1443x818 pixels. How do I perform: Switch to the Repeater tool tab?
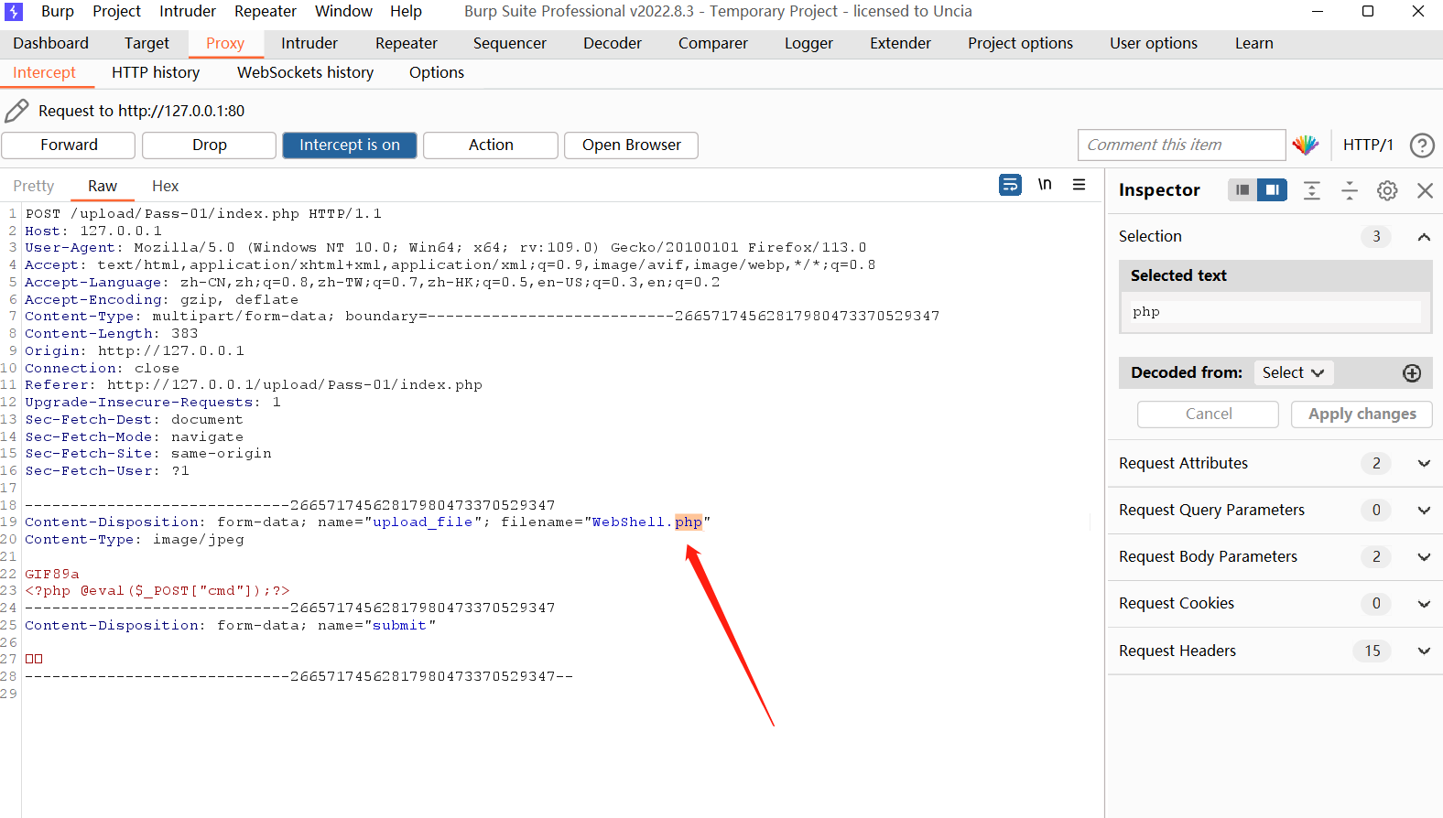point(407,43)
